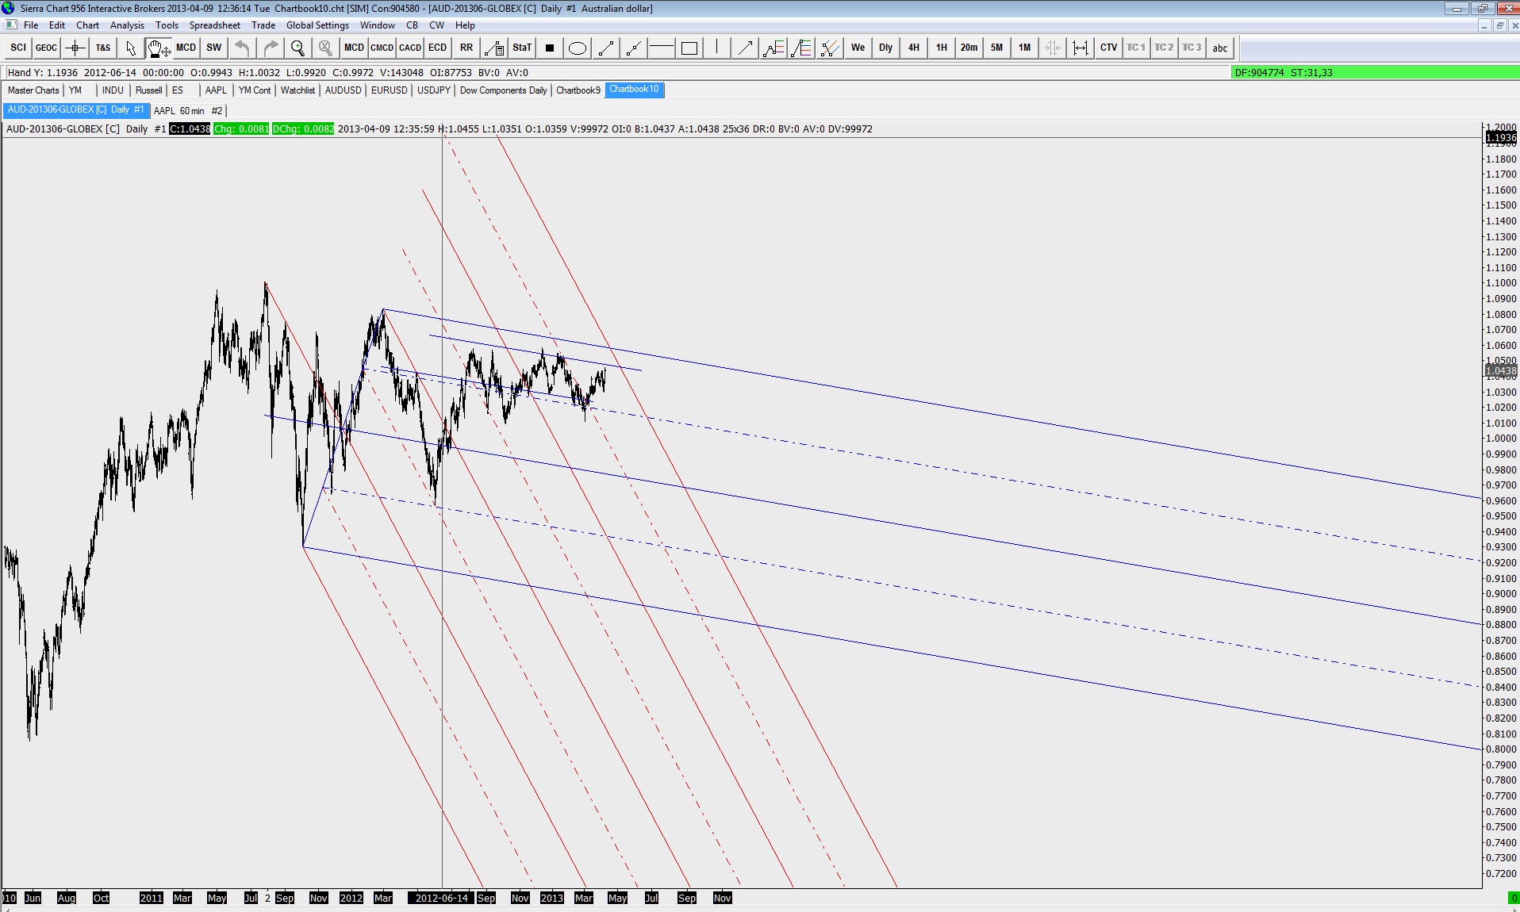Click the RR toolbar button
The image size is (1520, 912).
pyautogui.click(x=466, y=48)
